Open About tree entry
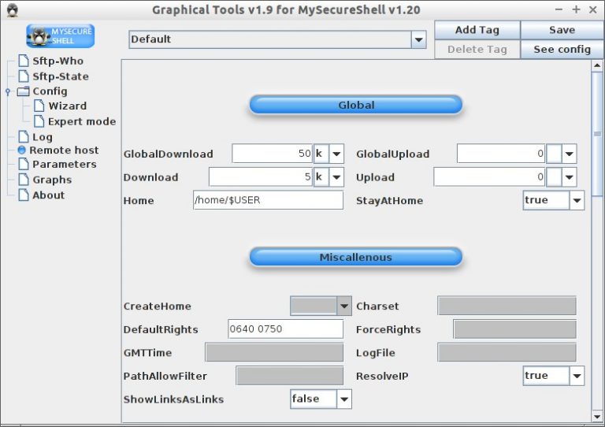The image size is (605, 427). (x=48, y=195)
